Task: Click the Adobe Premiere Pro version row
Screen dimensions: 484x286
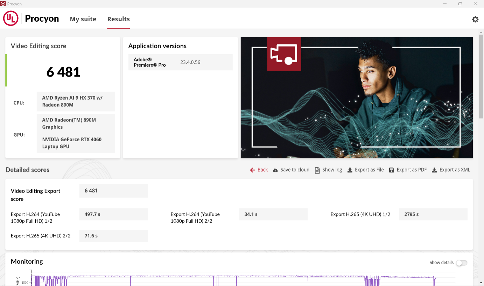Action: [x=180, y=62]
